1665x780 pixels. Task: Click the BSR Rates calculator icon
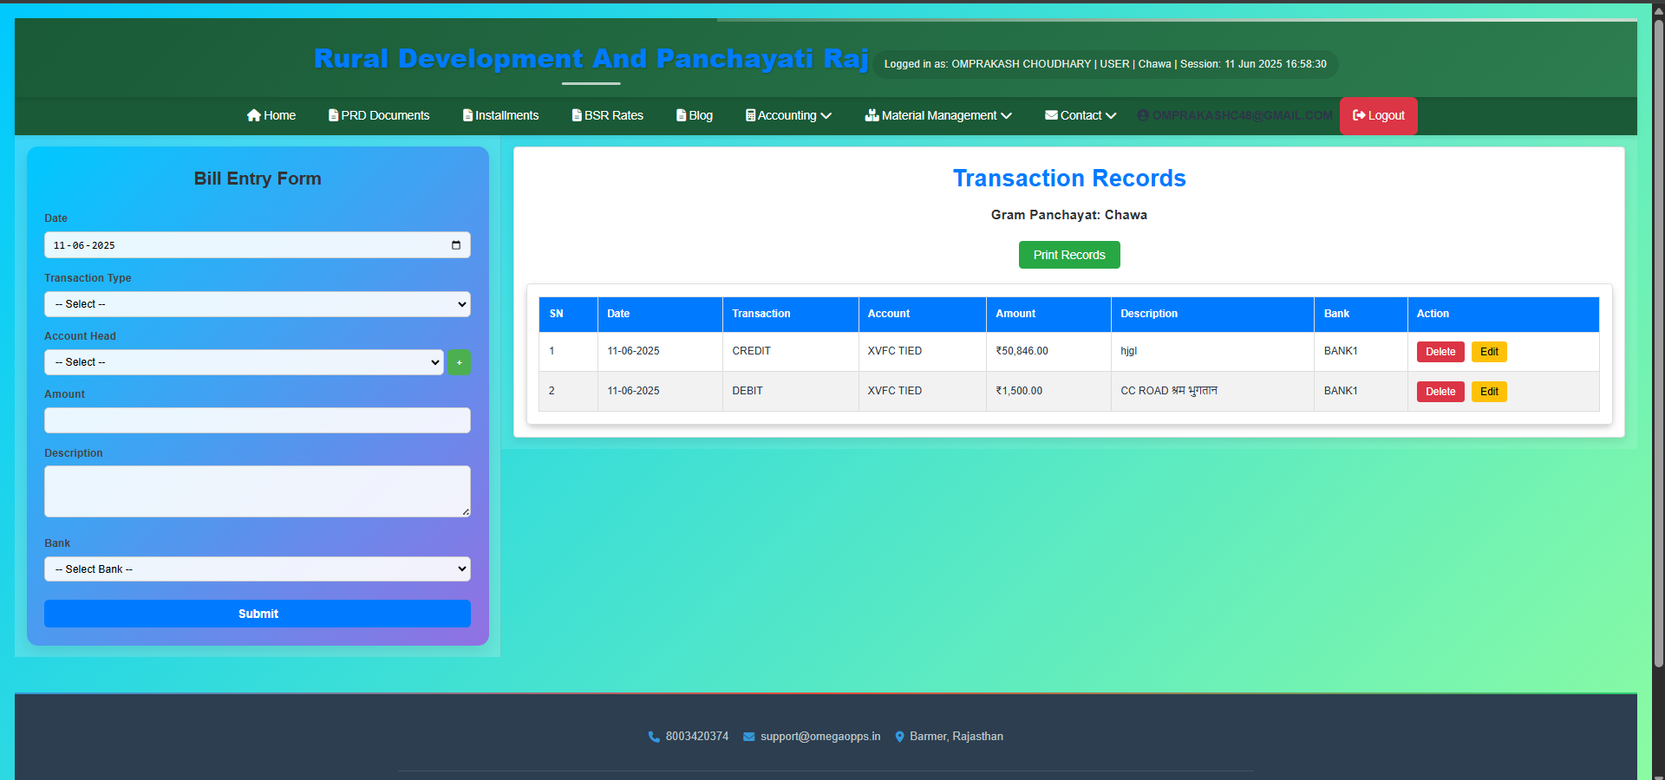574,115
